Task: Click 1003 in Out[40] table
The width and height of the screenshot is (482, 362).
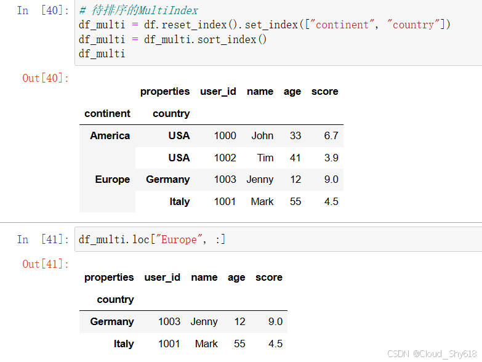Action: click(x=225, y=180)
